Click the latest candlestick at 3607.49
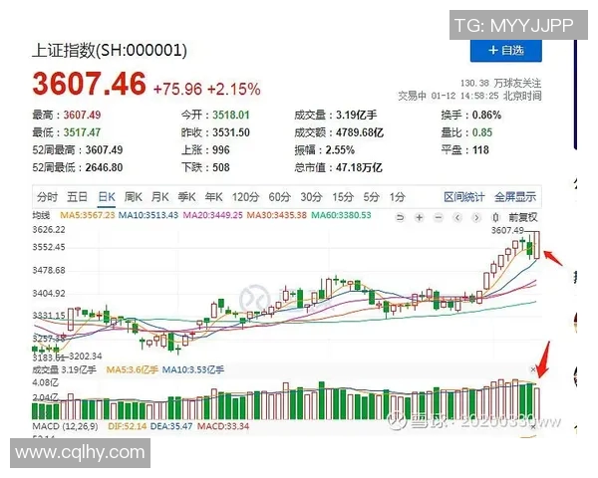The height and width of the screenshot is (478, 598). click(537, 245)
